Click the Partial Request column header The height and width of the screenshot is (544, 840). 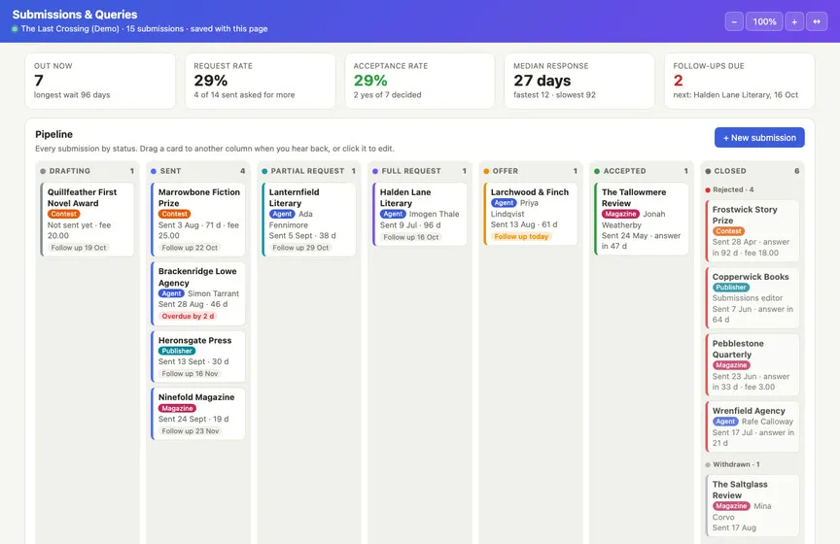[309, 171]
